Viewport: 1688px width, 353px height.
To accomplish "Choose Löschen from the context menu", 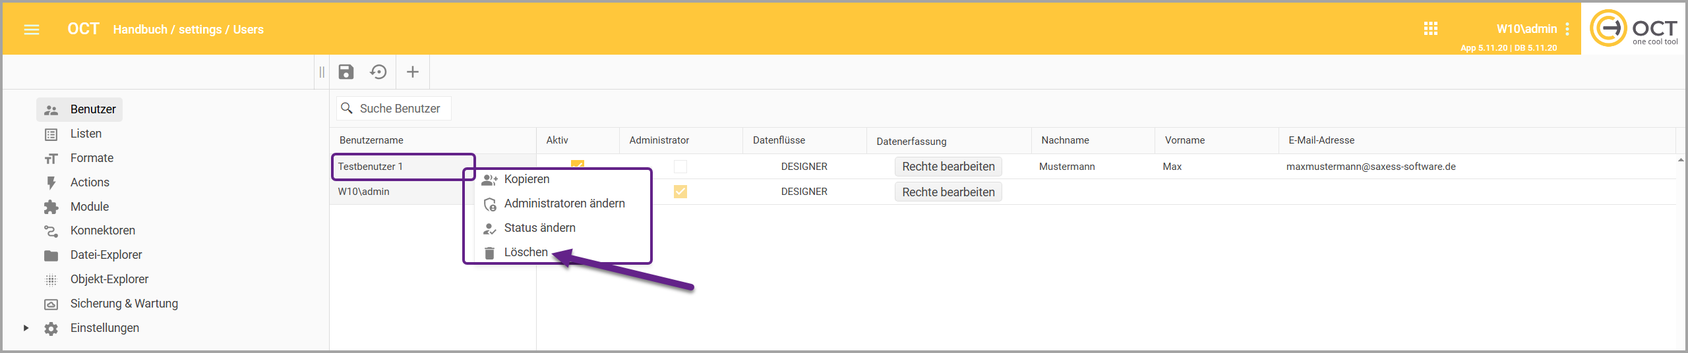I will coord(526,252).
